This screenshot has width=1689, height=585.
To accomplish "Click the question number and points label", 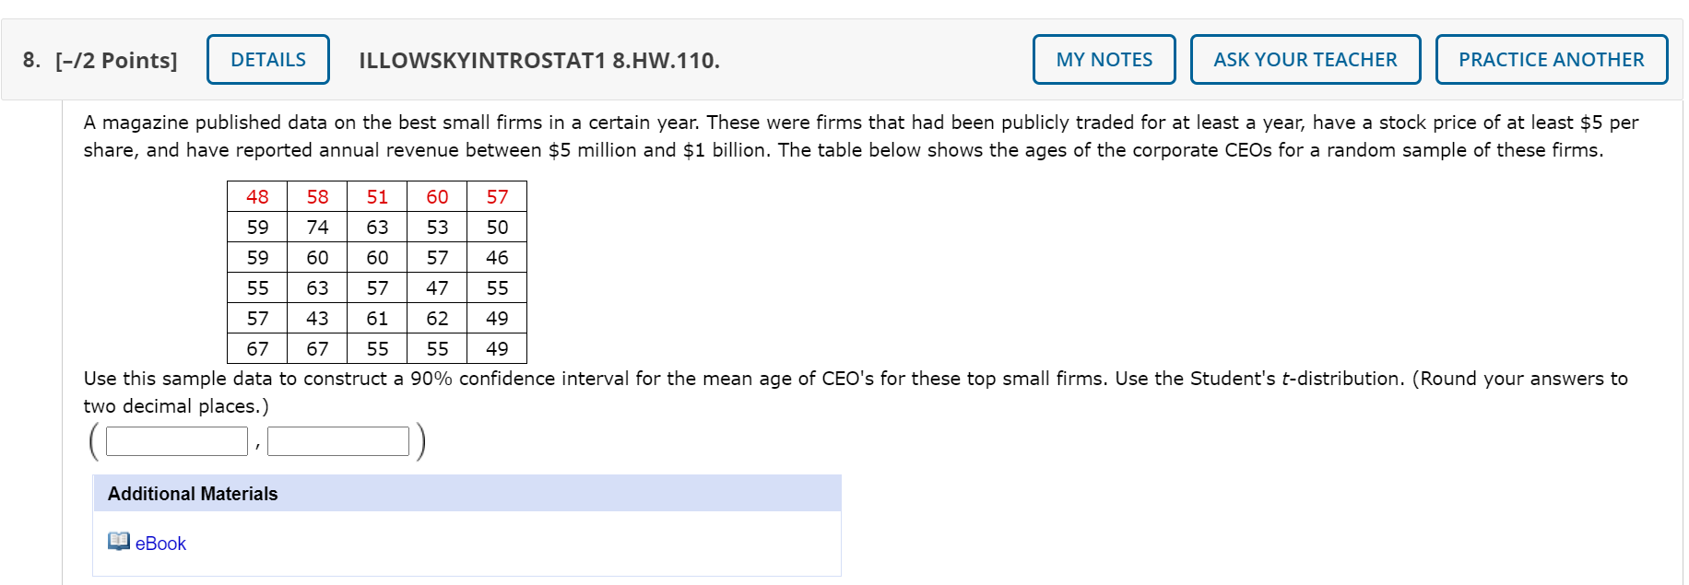I will click(x=100, y=61).
